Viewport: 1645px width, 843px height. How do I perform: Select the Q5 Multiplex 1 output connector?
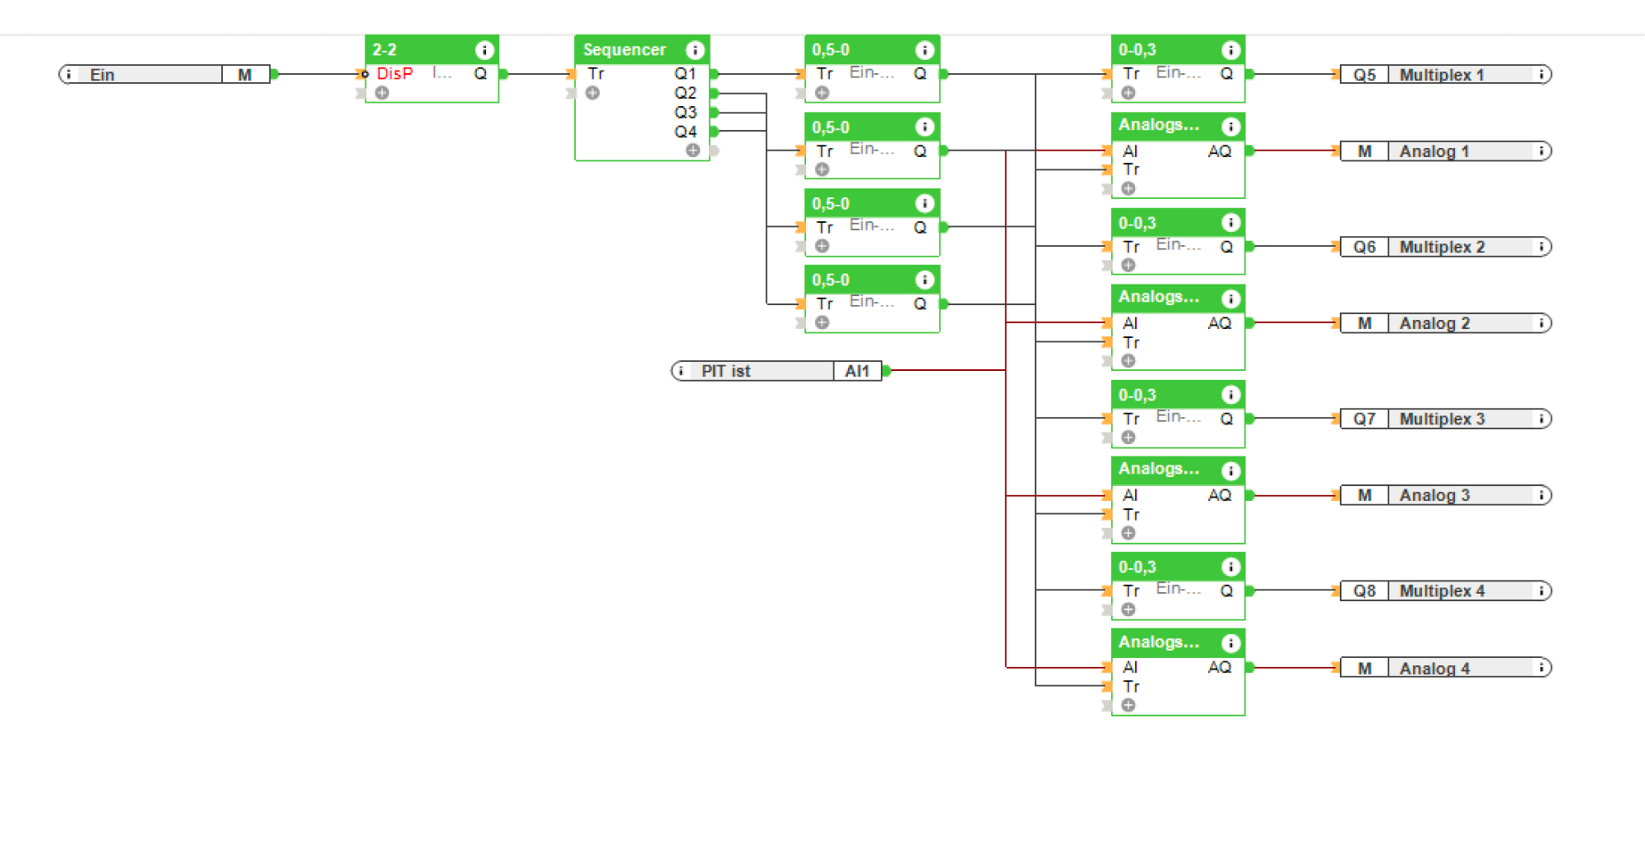point(1365,75)
